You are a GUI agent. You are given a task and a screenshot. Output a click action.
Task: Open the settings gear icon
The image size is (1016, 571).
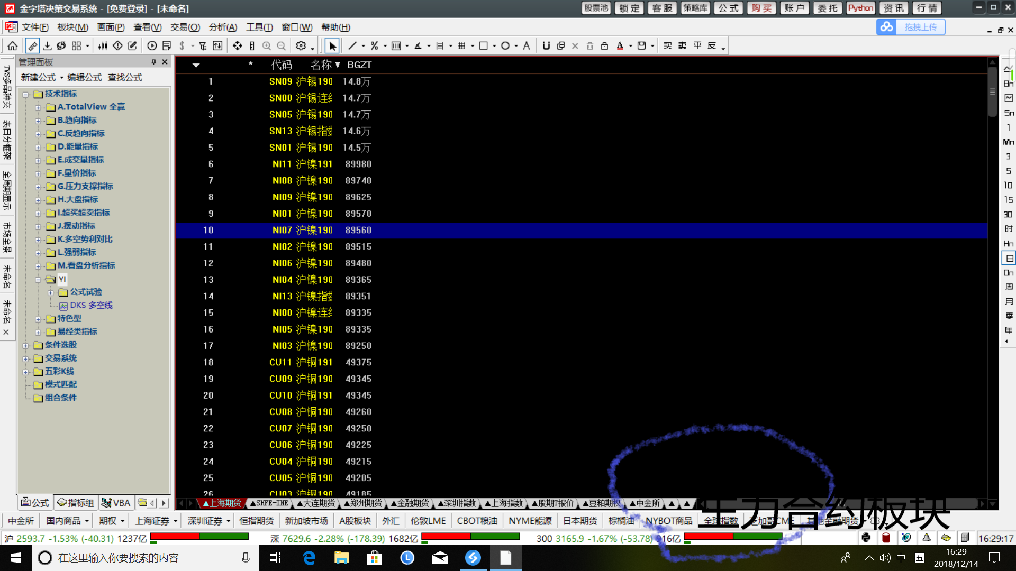tap(301, 46)
